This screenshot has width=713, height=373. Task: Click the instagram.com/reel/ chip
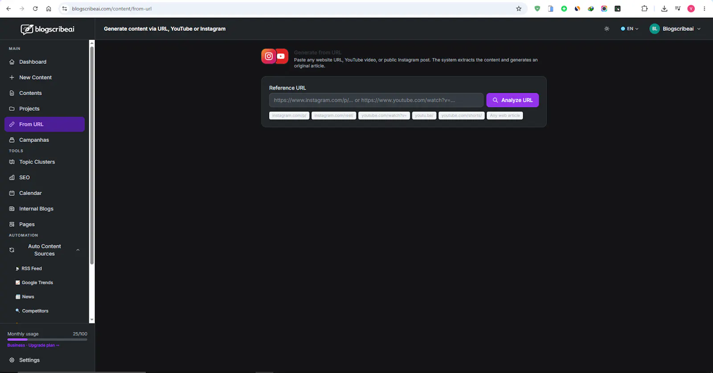(x=334, y=116)
